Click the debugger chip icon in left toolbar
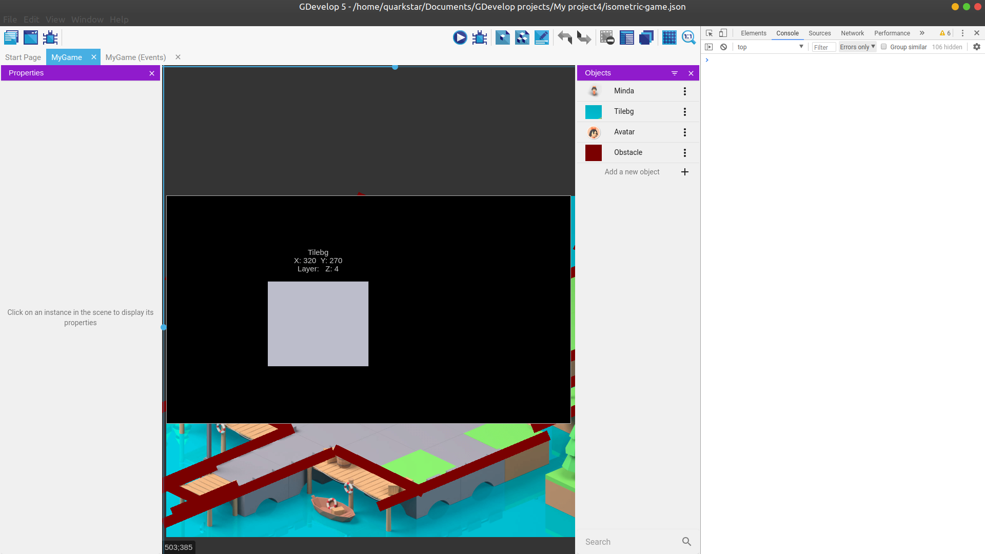This screenshot has width=985, height=554. point(50,37)
